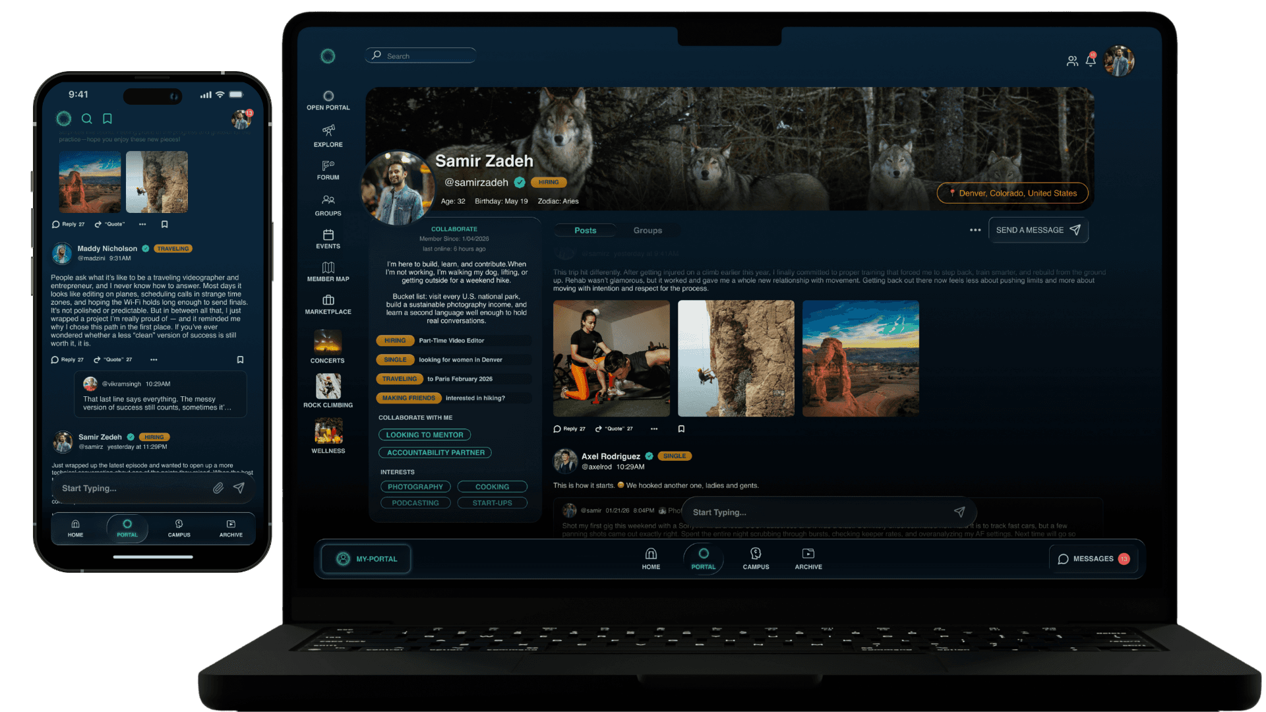Switch to the Groups tab
1266x712 pixels.
pos(648,230)
